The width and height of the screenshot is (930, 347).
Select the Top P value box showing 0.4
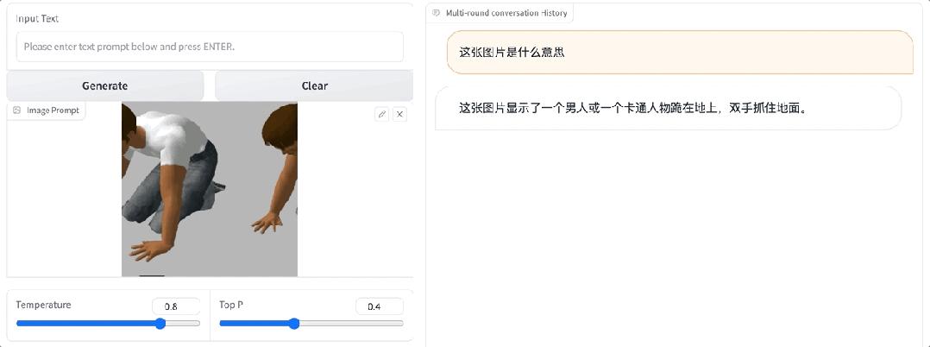click(x=380, y=306)
